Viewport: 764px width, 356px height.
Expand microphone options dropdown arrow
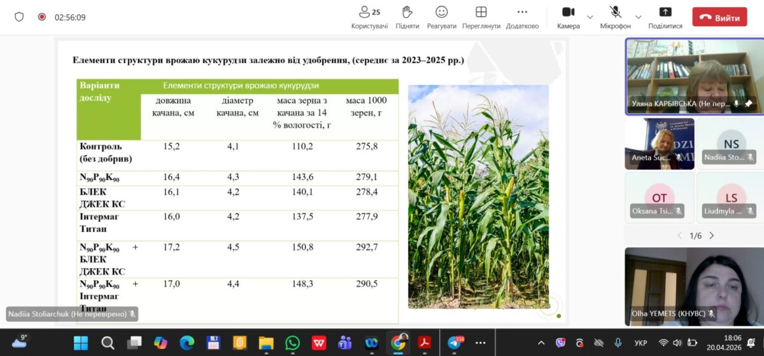coord(638,17)
